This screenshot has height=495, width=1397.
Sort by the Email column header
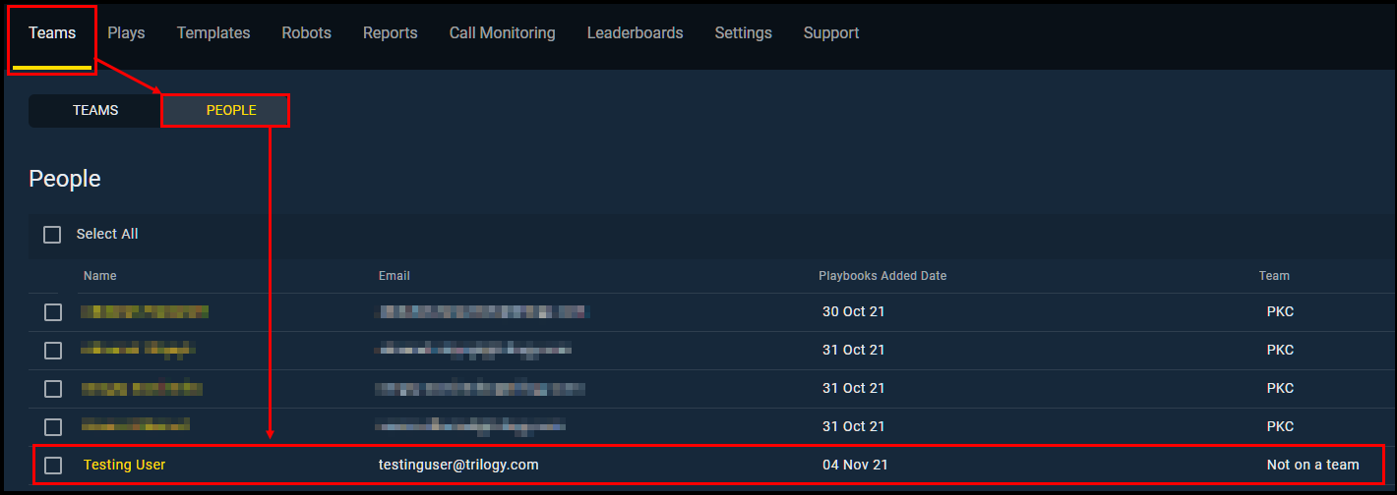click(x=394, y=276)
